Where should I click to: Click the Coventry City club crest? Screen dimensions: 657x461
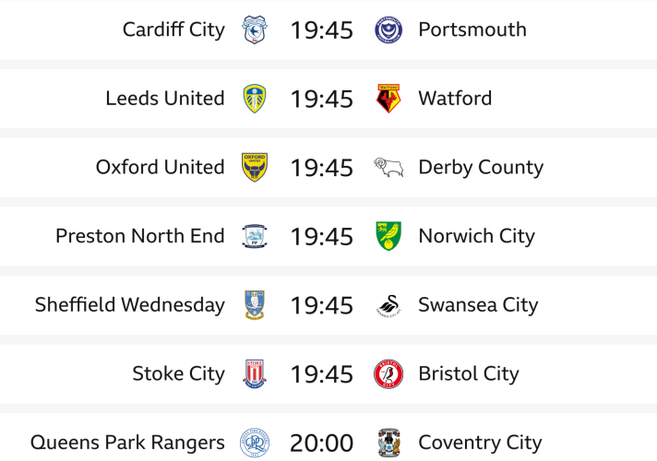(388, 443)
